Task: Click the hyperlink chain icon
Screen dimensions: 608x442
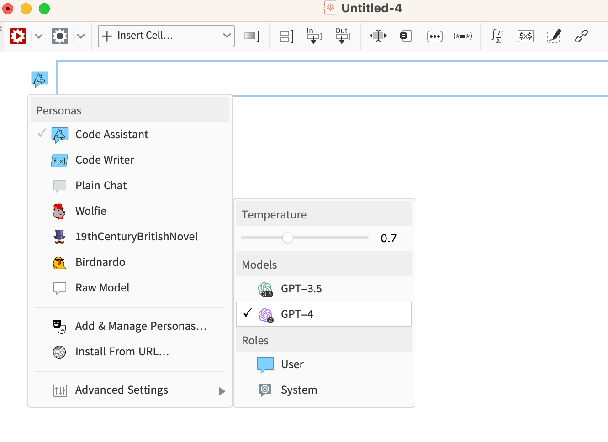Action: [x=582, y=36]
